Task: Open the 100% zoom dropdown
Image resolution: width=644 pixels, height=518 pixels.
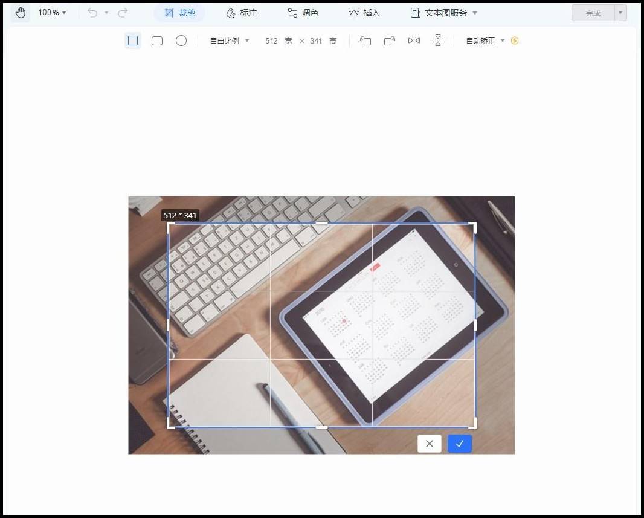Action: 52,13
